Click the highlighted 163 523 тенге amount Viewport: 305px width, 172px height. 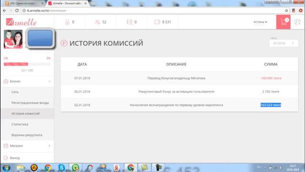click(271, 105)
